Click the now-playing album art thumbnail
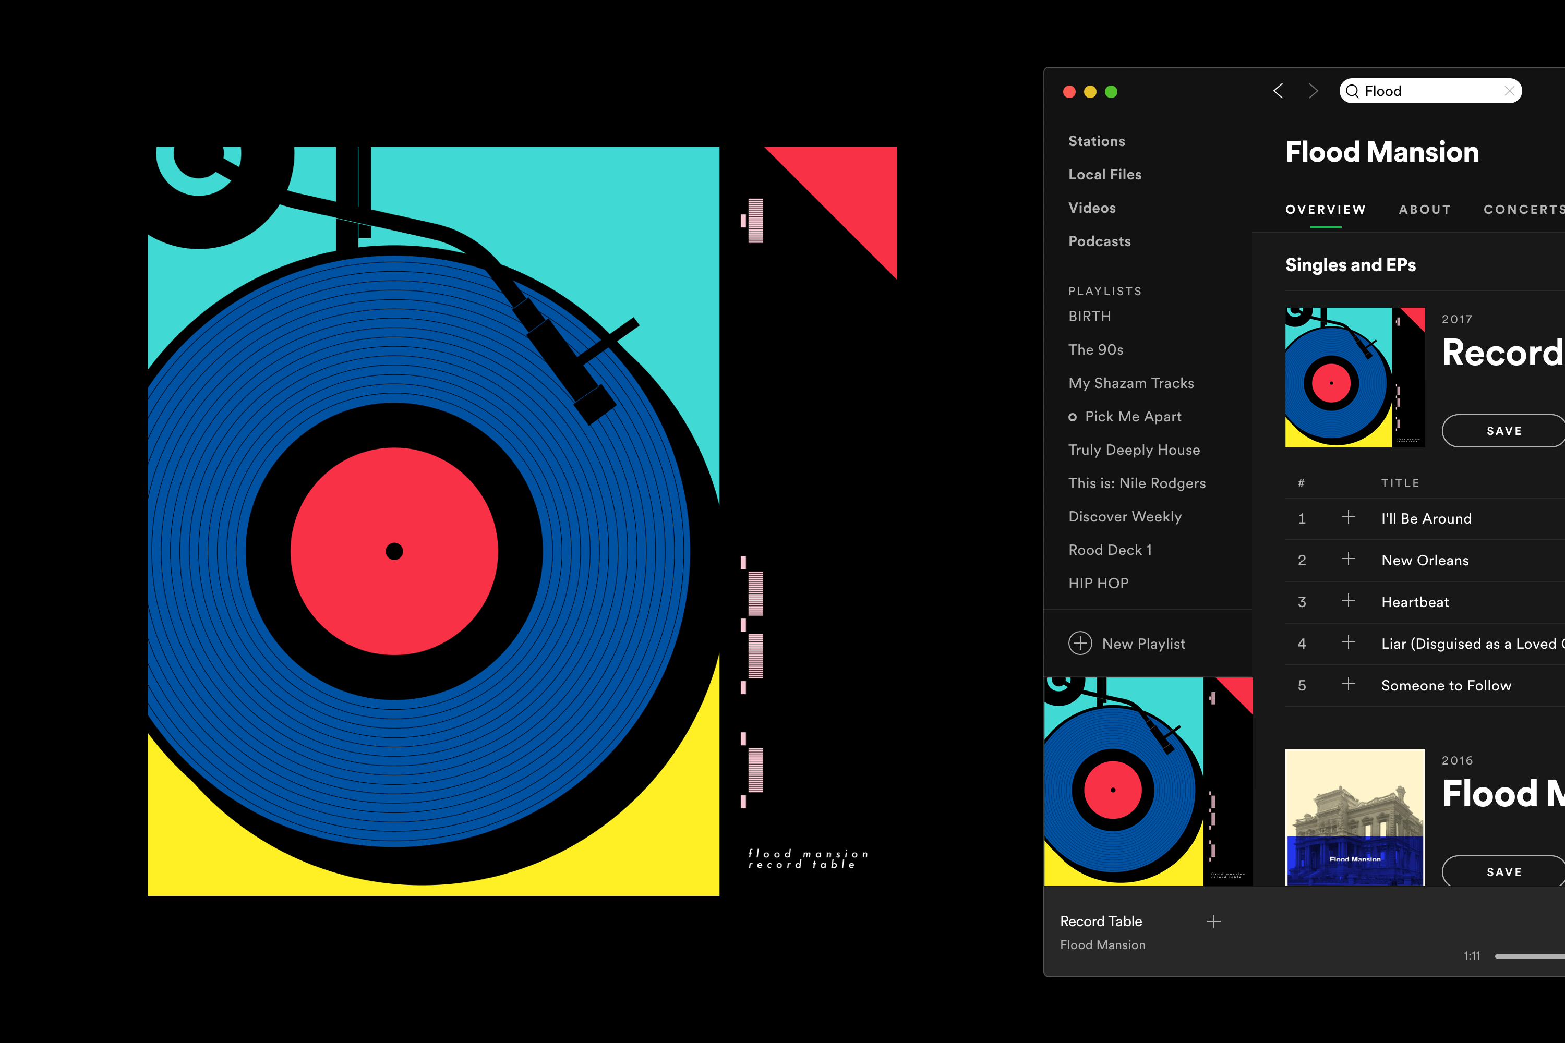1565x1043 pixels. tap(1148, 781)
